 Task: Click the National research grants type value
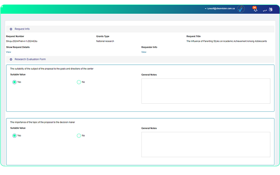pyautogui.click(x=105, y=41)
